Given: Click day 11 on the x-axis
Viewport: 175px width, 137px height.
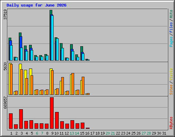Looking at the screenshot, I should tap(62, 133).
